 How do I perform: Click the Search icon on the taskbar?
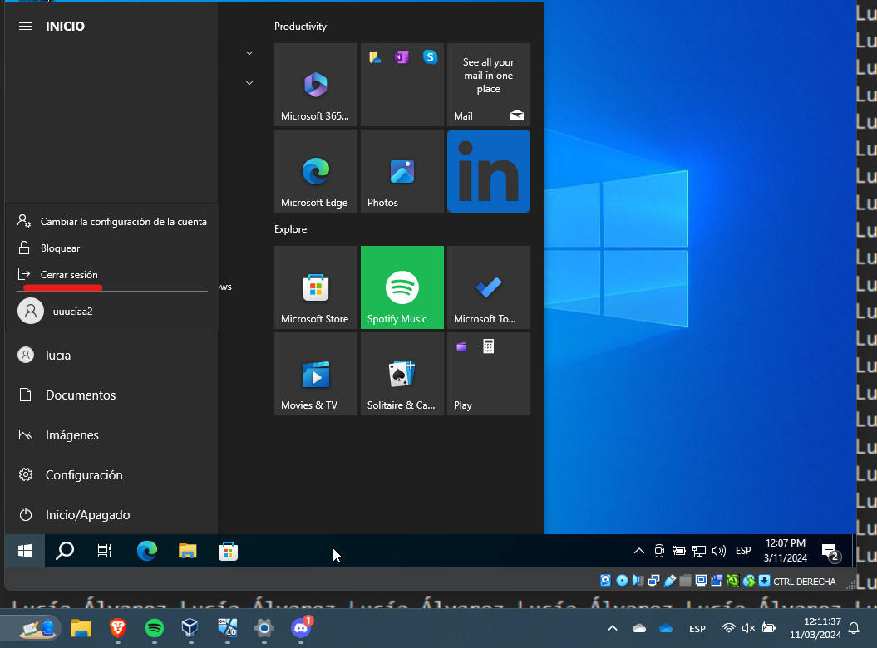(x=64, y=550)
